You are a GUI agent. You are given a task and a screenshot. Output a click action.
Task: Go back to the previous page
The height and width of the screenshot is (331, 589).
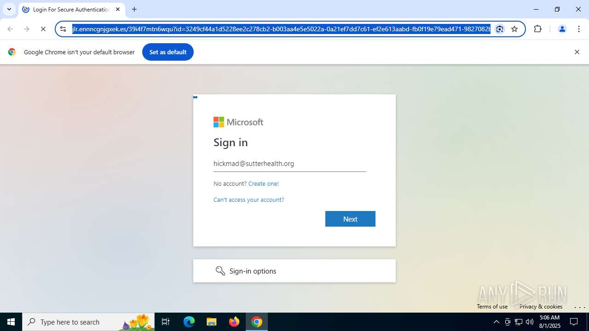pyautogui.click(x=10, y=29)
